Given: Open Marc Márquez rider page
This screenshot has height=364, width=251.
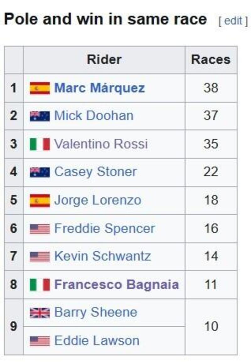Looking at the screenshot, I should tap(99, 88).
